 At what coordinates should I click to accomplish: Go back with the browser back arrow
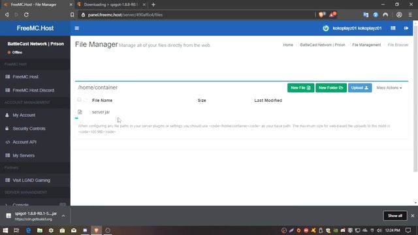(7, 14)
